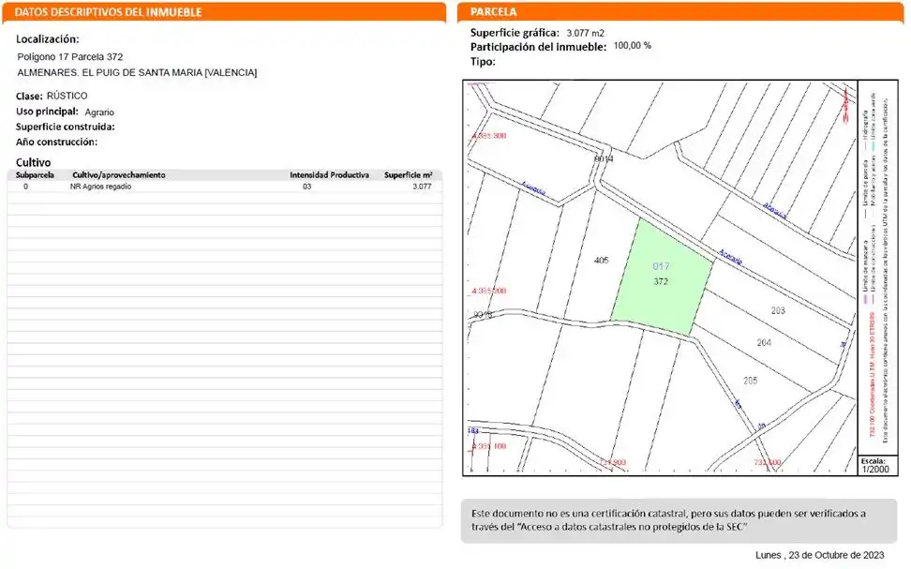911x569 pixels.
Task: Select 'ALMENARES. EL PUIG DE SANTA MARIA [VALENCIA]' line
Action: tap(137, 73)
